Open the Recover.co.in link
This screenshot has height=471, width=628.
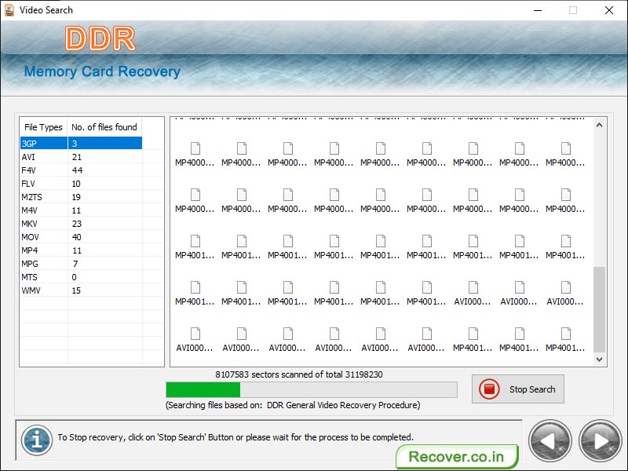click(456, 456)
